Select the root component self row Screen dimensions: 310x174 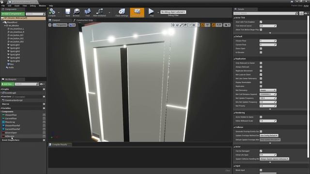pos(23,18)
